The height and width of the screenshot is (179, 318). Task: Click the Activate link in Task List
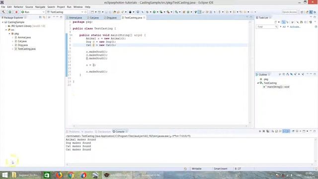[x=295, y=27]
